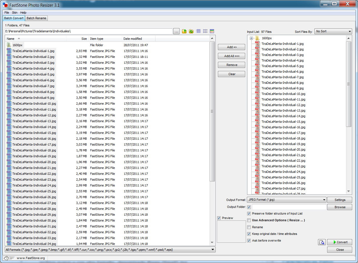The height and width of the screenshot is (263, 358).
Task: Open the Sort Files By dropdown
Action: point(333,31)
